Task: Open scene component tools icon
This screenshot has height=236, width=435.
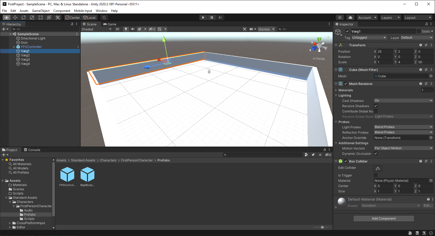Action: (x=244, y=29)
